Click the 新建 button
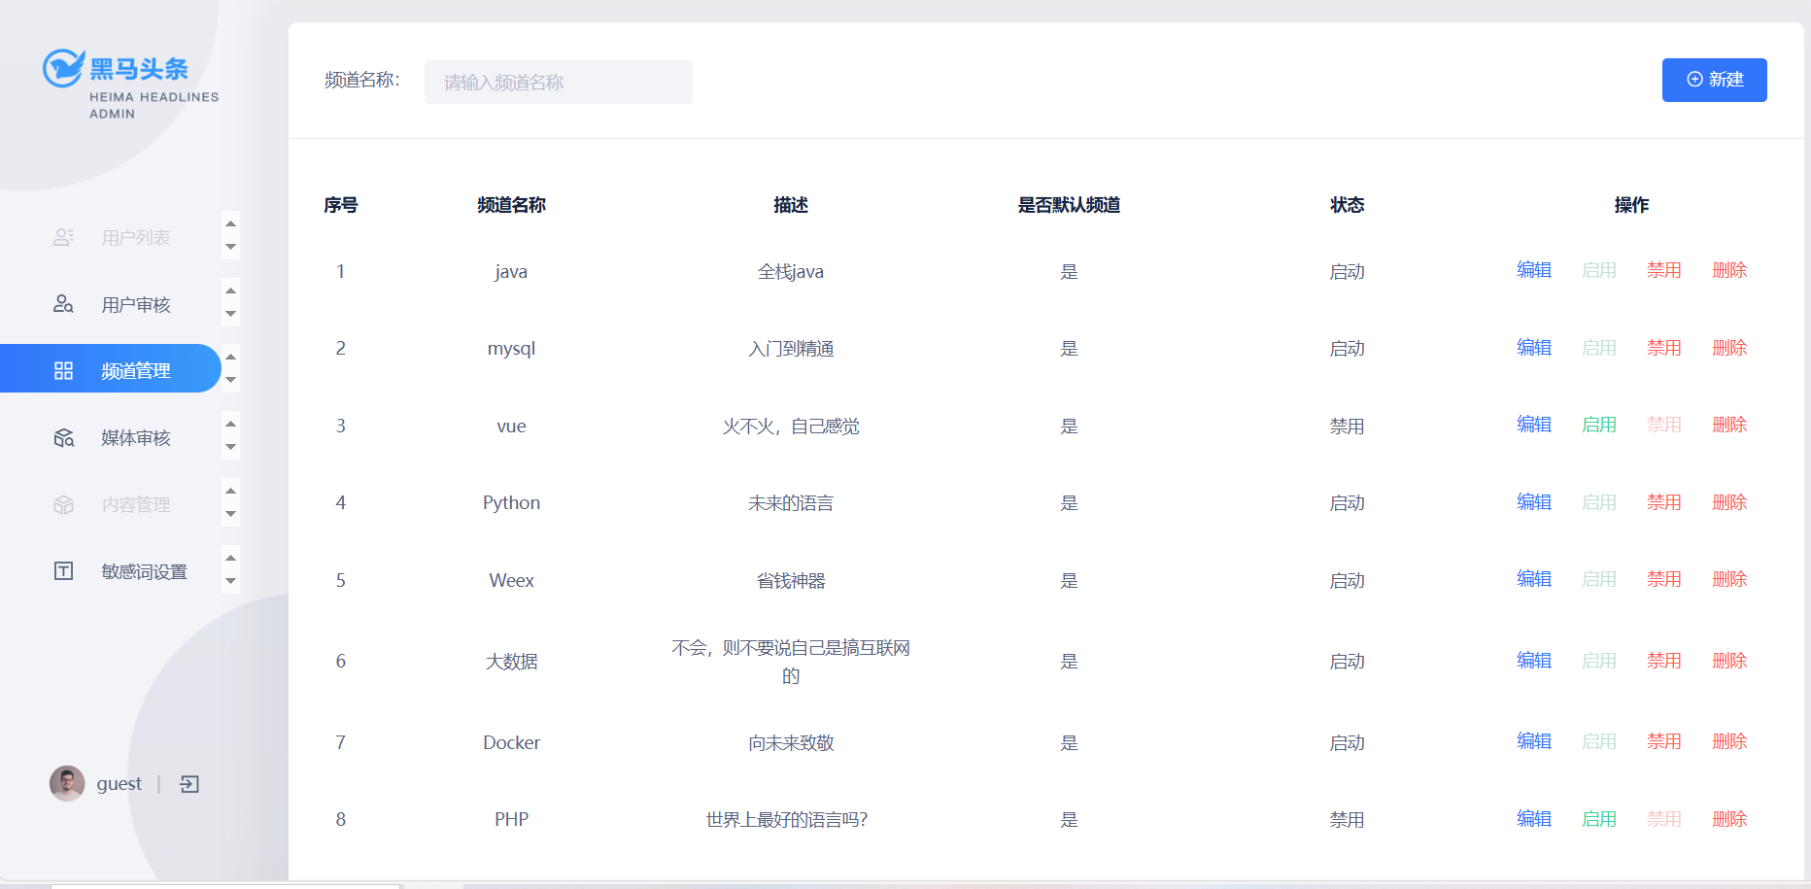 click(x=1714, y=80)
